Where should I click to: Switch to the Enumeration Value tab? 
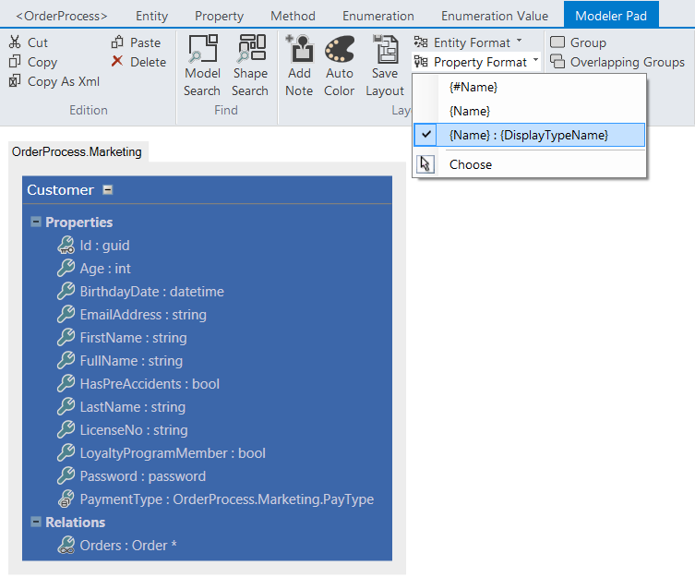495,16
